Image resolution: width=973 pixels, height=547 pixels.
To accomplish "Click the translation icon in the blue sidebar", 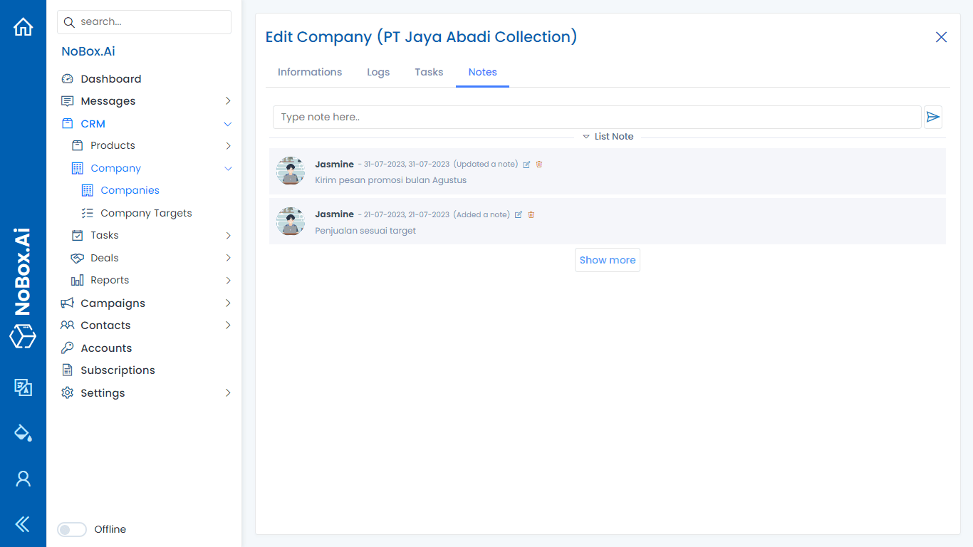I will pyautogui.click(x=23, y=387).
